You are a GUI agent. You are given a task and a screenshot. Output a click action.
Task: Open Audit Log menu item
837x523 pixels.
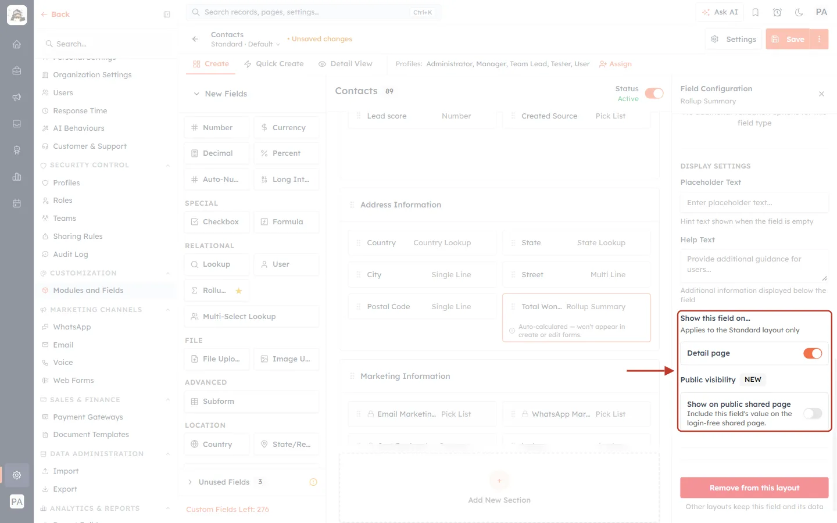70,255
